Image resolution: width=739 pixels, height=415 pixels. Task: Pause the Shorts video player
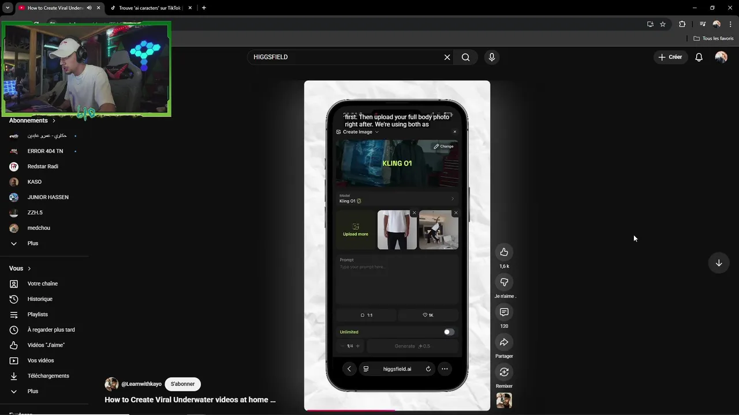tap(397, 246)
